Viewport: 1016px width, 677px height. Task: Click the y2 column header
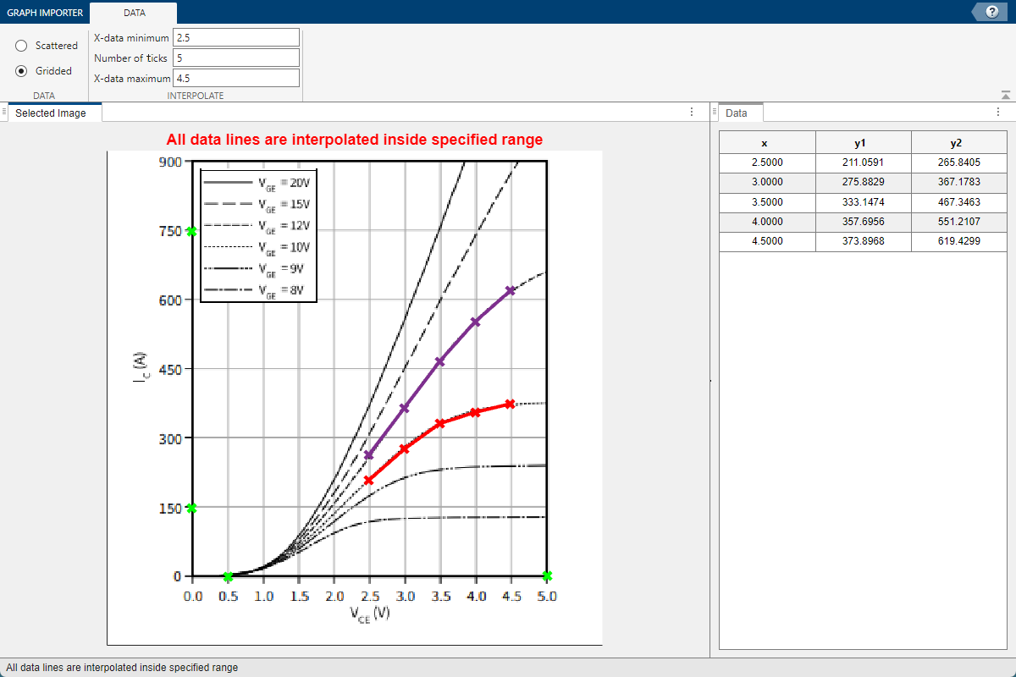click(x=956, y=142)
